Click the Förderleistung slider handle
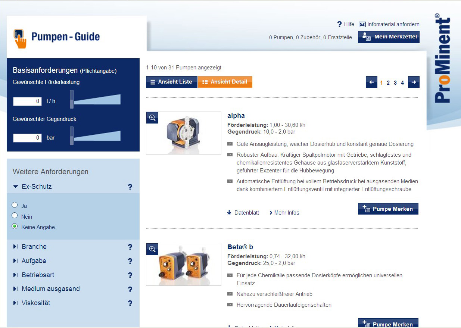The image size is (461, 328). (72, 99)
